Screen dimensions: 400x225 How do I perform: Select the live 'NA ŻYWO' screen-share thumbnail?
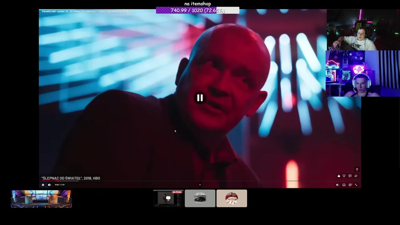click(168, 198)
